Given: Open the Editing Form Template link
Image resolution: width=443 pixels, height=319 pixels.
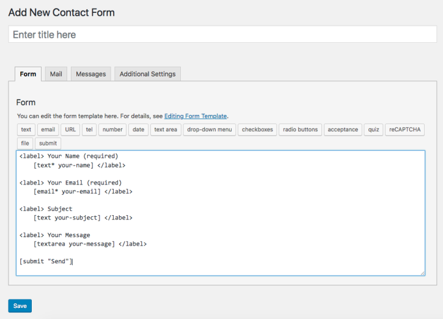Looking at the screenshot, I should pos(196,116).
